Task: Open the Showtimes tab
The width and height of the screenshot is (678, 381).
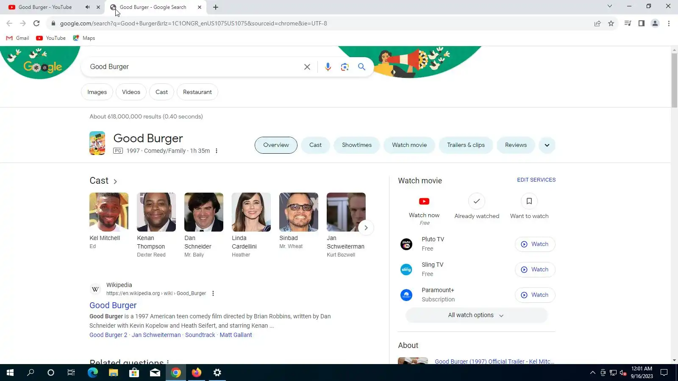Action: coord(357,145)
